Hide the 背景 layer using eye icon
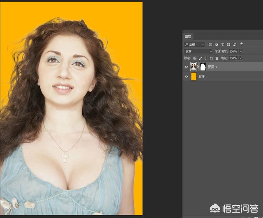The image size is (263, 218). [x=186, y=77]
